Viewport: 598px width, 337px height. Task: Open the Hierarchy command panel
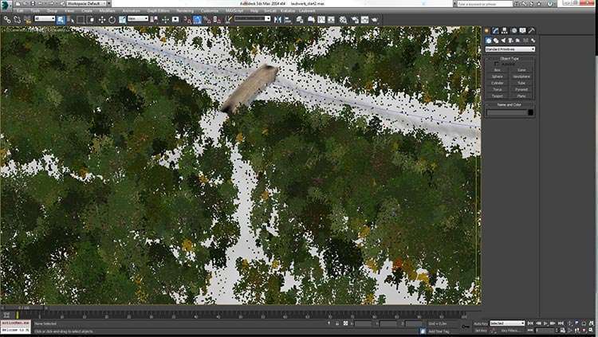(x=505, y=31)
